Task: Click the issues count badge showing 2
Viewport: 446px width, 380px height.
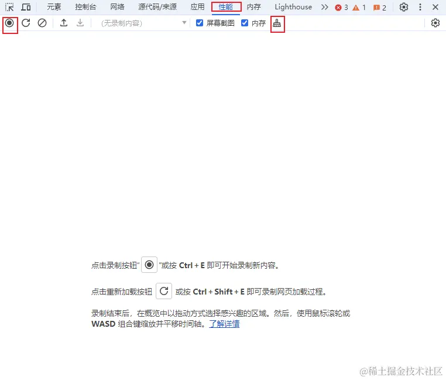Action: (380, 8)
